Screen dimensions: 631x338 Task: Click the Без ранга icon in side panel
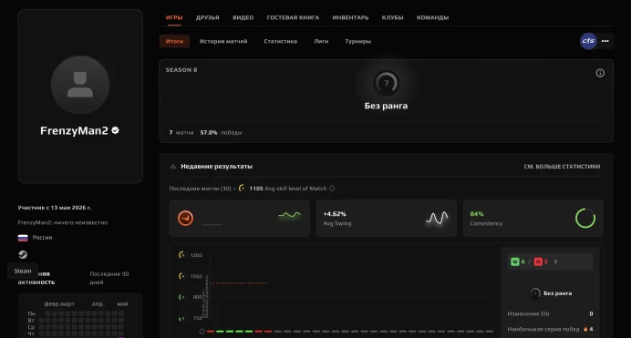tap(535, 293)
